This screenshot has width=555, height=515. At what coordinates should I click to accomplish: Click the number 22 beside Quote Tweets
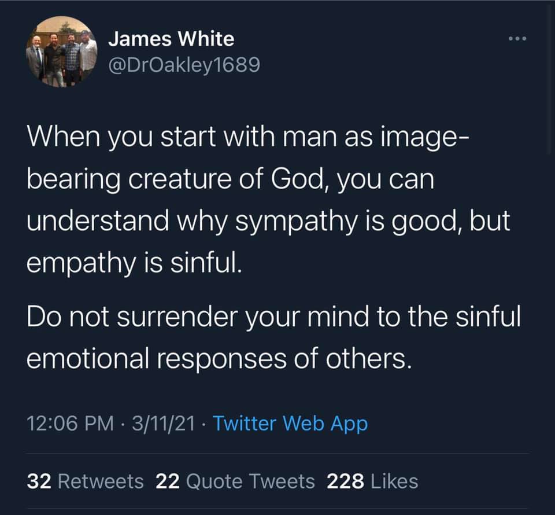point(168,481)
